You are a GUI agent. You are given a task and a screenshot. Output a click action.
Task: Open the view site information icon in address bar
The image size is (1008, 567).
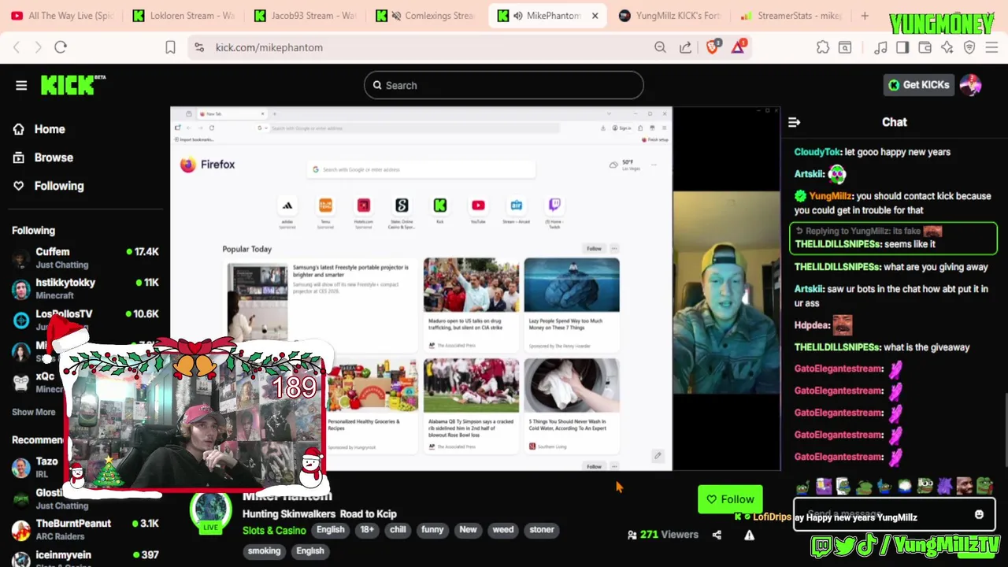[x=198, y=47]
